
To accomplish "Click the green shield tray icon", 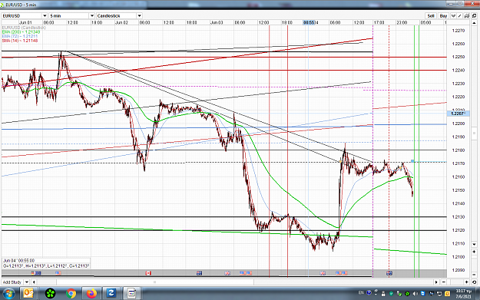I will (x=391, y=294).
